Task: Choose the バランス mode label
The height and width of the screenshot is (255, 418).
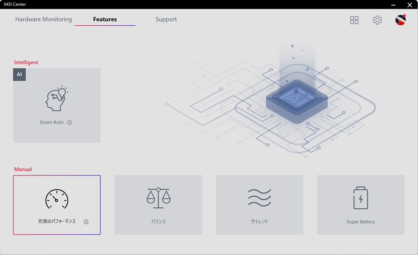Action: pyautogui.click(x=158, y=222)
